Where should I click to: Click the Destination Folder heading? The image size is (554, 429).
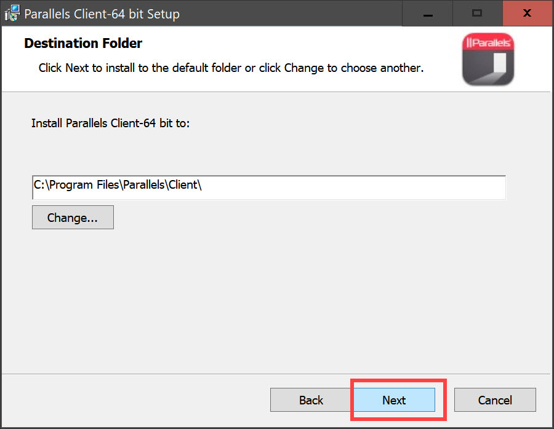coord(83,44)
